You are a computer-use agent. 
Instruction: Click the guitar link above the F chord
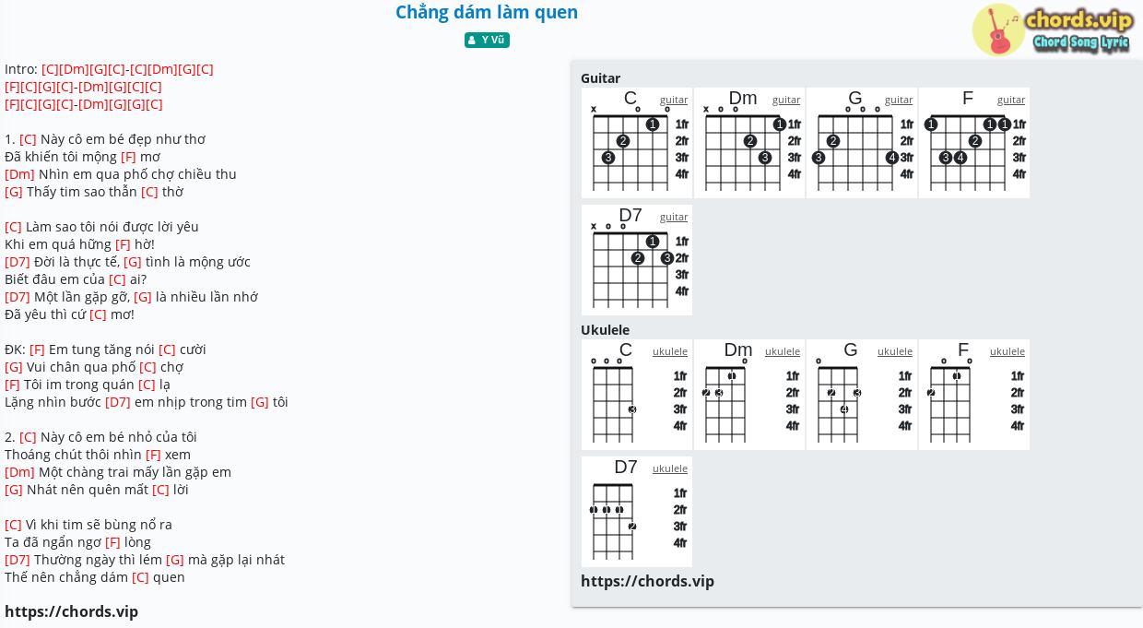pos(1011,100)
